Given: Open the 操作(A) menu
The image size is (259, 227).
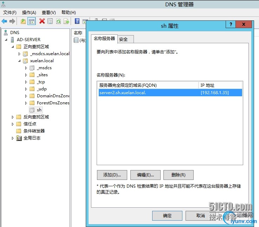Looking at the screenshot, I should pyautogui.click(x=29, y=13).
